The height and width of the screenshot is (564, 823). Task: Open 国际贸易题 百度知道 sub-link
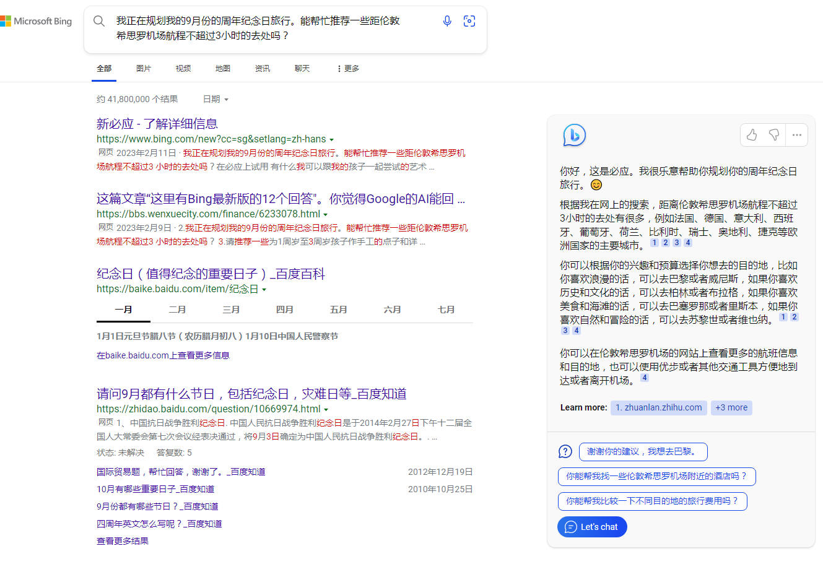[181, 472]
